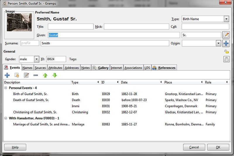Share an existing event icon

pos(17,75)
